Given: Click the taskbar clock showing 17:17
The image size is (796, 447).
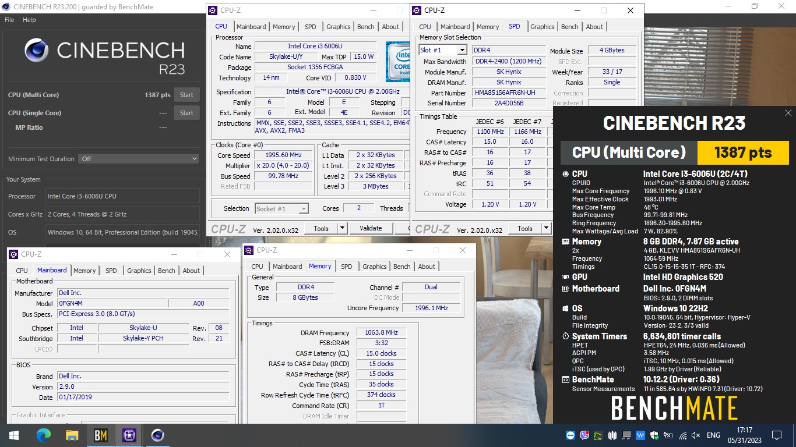Looking at the screenshot, I should tap(744, 435).
